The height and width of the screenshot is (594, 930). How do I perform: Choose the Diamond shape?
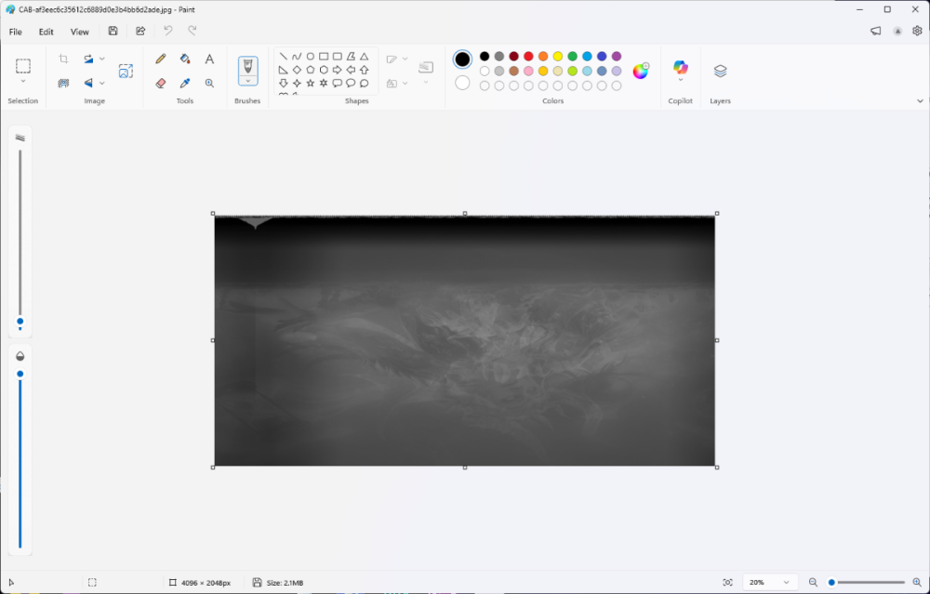click(x=297, y=70)
